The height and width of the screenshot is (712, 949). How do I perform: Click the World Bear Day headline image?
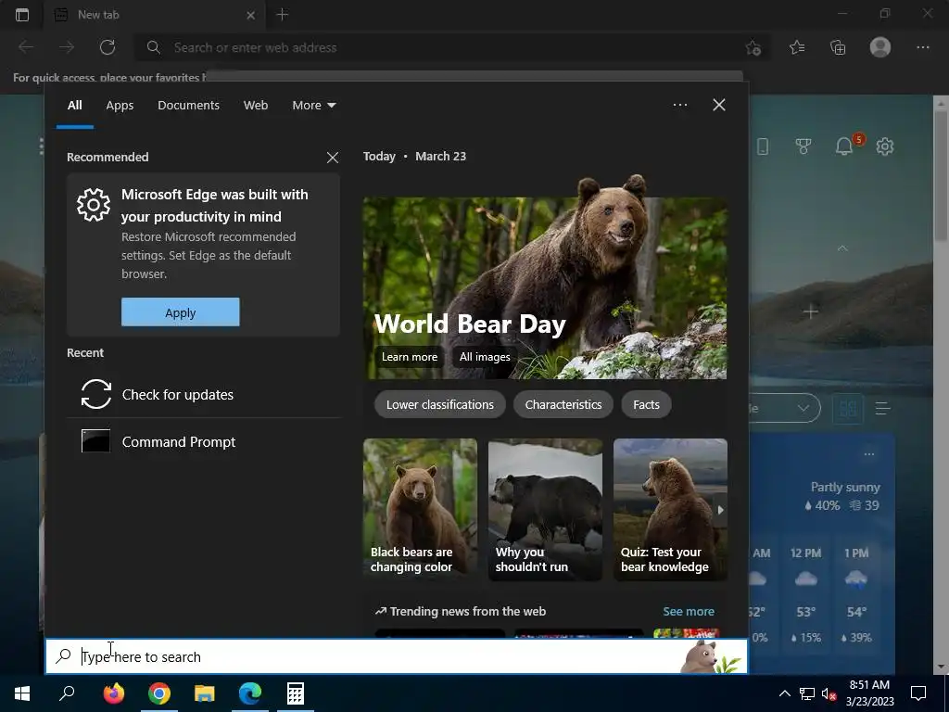pyautogui.click(x=545, y=277)
